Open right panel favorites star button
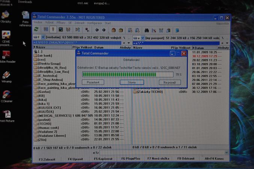This screenshot has width=254, height=169. pyautogui.click(x=222, y=43)
